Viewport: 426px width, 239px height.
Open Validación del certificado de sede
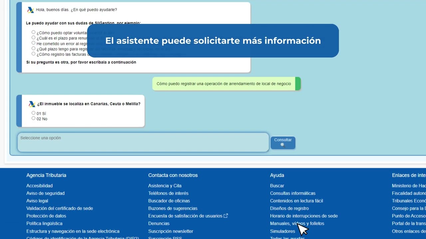pos(60,208)
